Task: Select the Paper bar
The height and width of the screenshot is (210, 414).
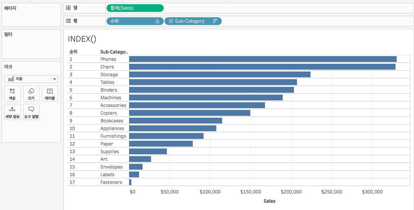Action: point(161,144)
